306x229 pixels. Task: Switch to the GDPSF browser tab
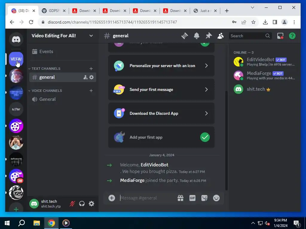(54, 11)
